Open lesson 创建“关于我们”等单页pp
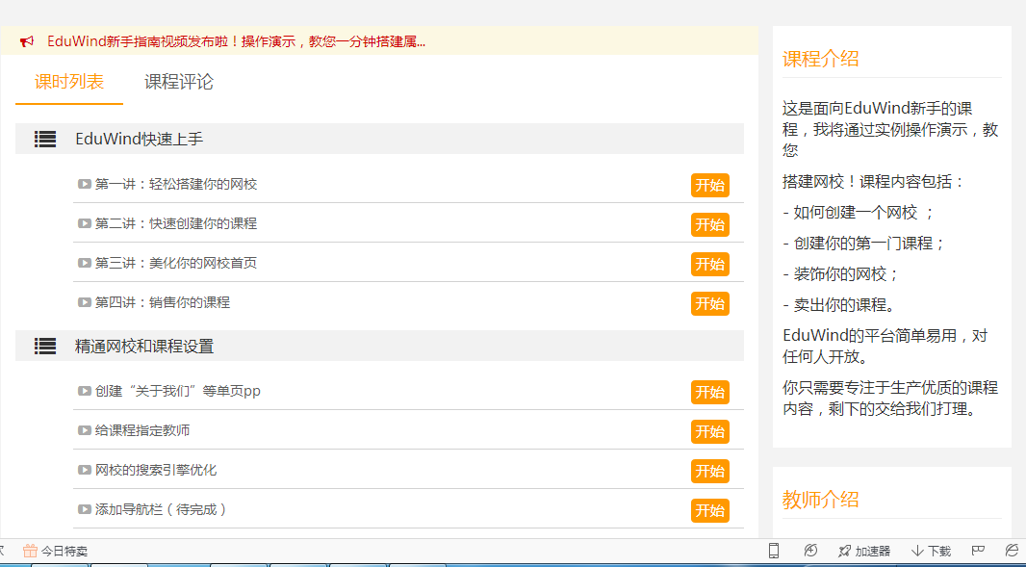This screenshot has width=1026, height=567. (178, 391)
